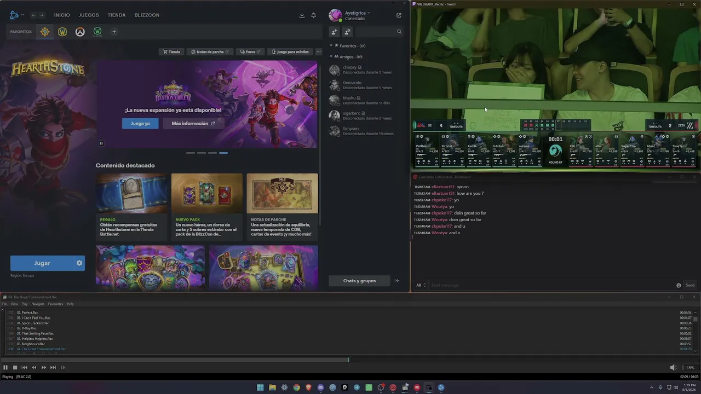The image size is (701, 394).
Task: Open the Battle.net notifications bell
Action: [x=313, y=15]
